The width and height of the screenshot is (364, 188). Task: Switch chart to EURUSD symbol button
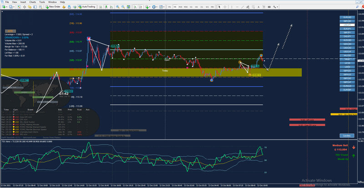click(x=347, y=17)
